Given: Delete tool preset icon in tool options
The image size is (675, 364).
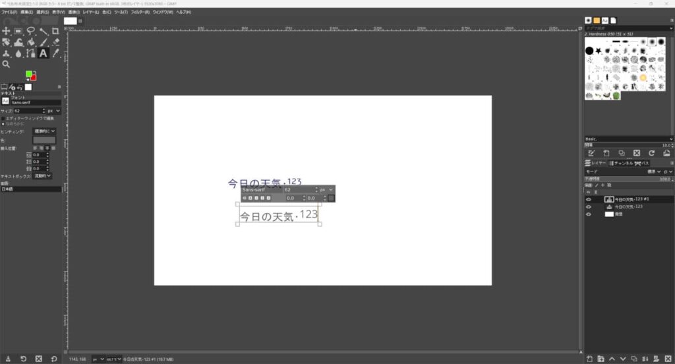Looking at the screenshot, I should click(39, 359).
